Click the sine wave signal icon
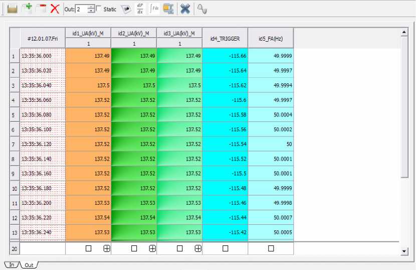Viewport: 416px width, 270px height. coord(202,9)
